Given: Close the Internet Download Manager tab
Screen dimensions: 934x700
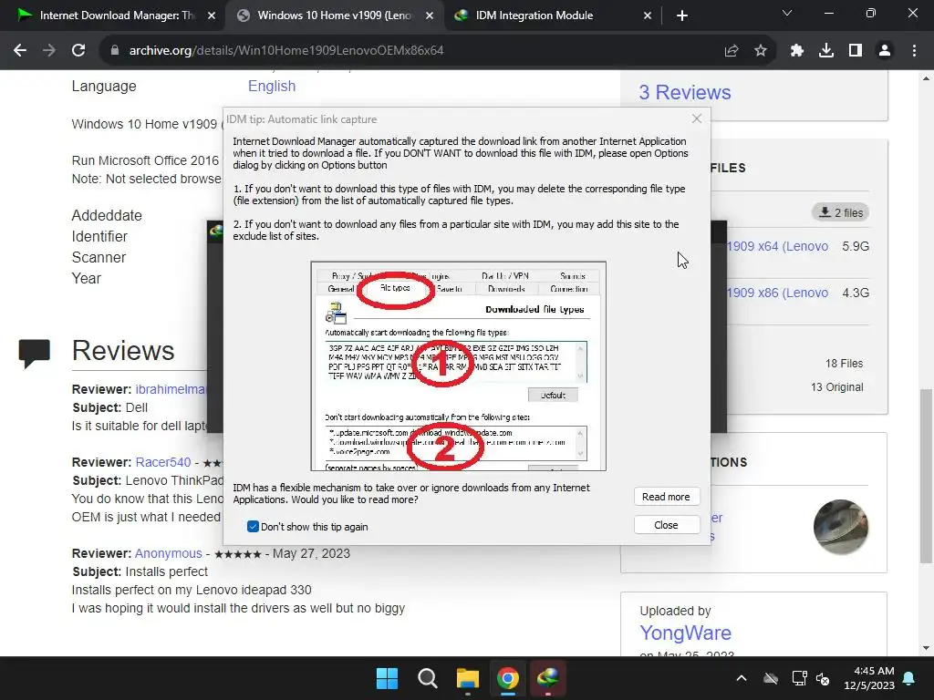Looking at the screenshot, I should (x=212, y=15).
